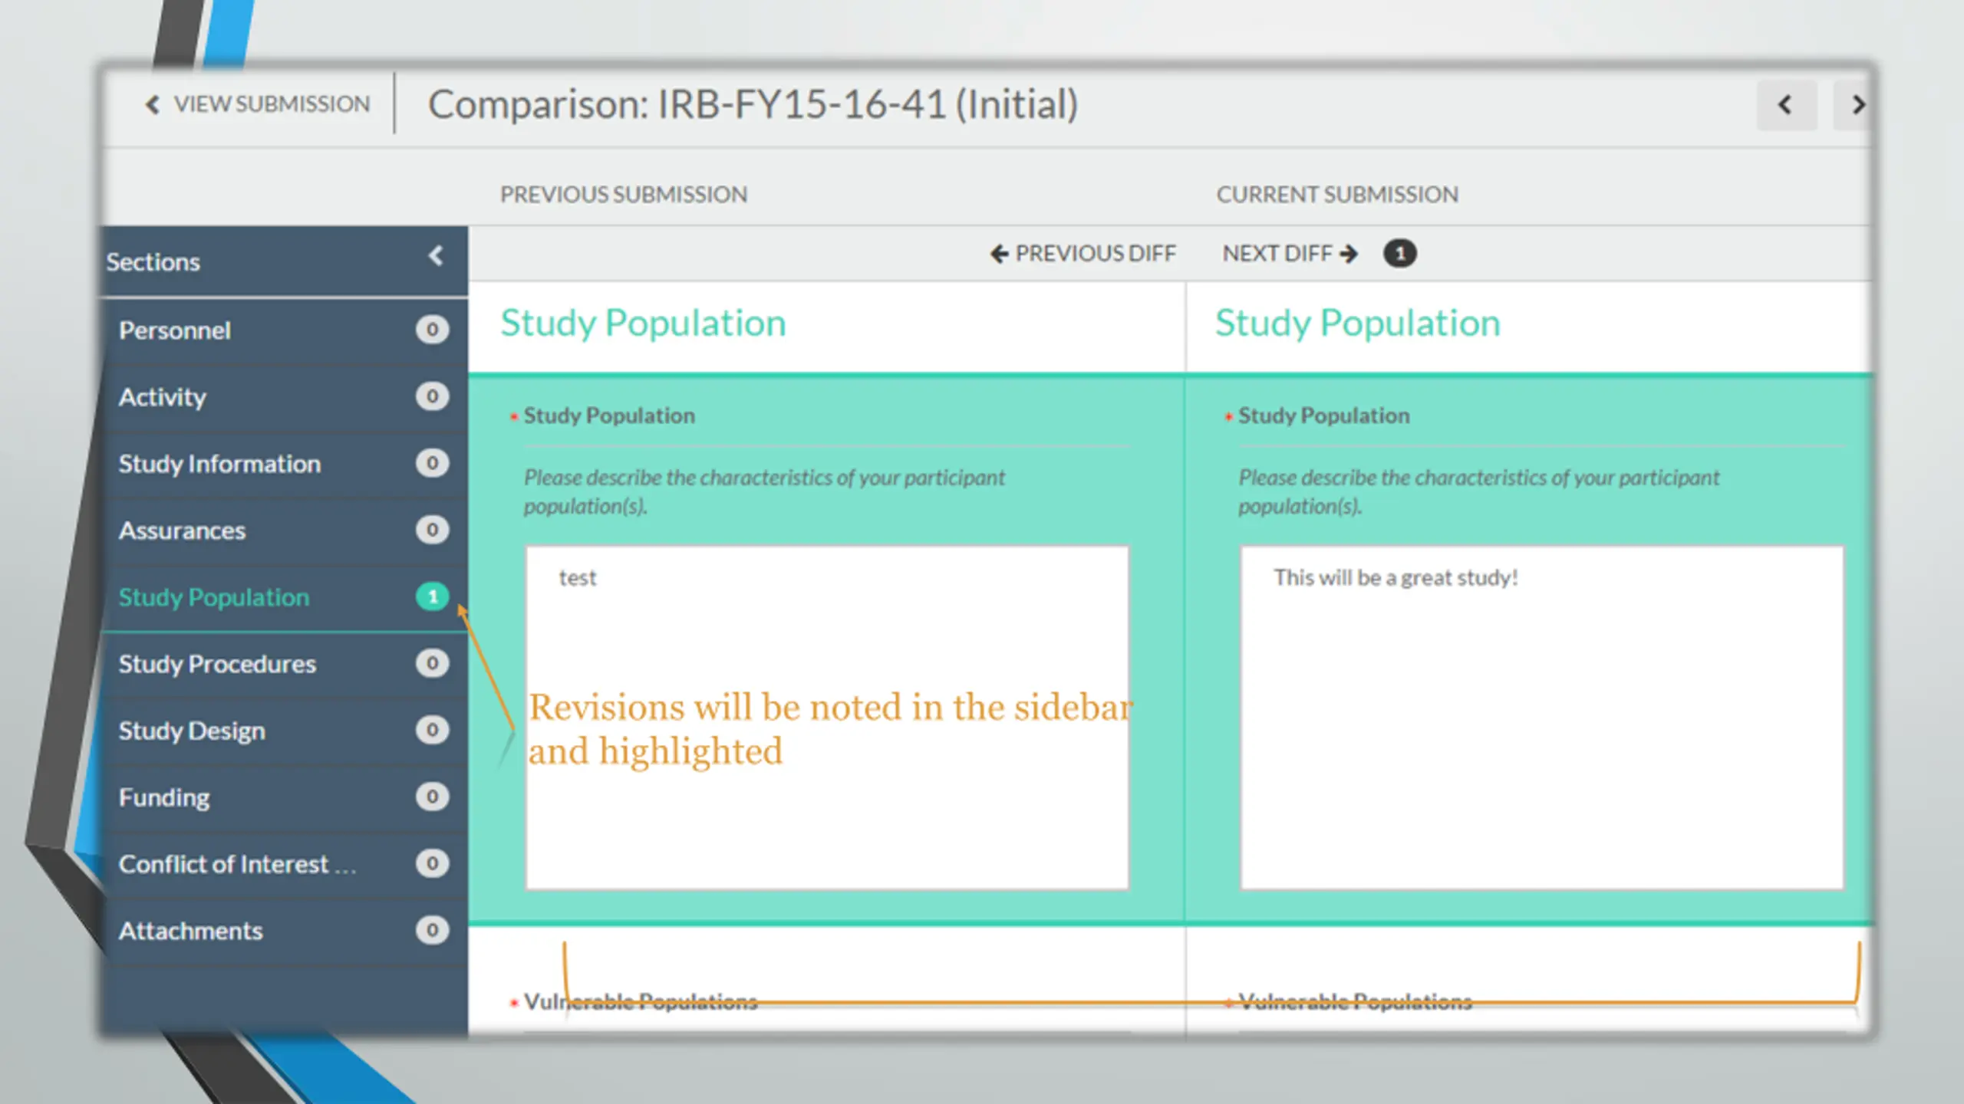Screen dimensions: 1964x1104
Task: Click the Activity change count badge
Action: click(x=432, y=396)
